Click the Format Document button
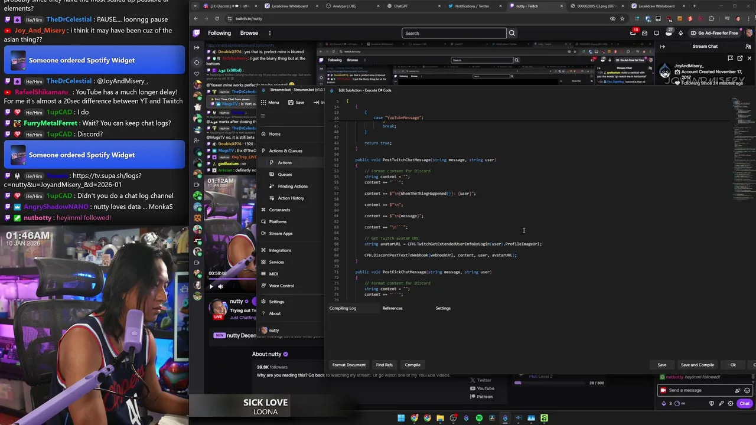 [x=349, y=365]
